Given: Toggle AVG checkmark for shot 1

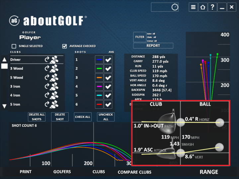Looking at the screenshot, I should click(108, 60).
